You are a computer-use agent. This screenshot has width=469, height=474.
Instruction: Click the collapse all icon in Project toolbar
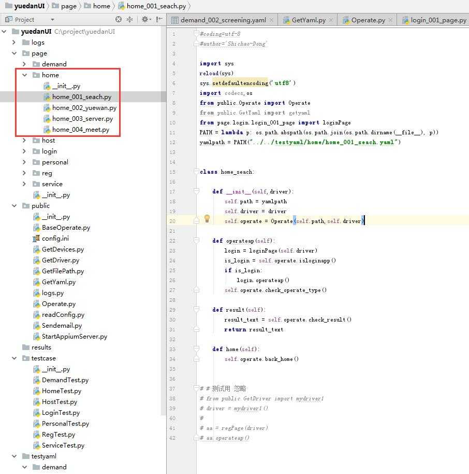(x=130, y=20)
